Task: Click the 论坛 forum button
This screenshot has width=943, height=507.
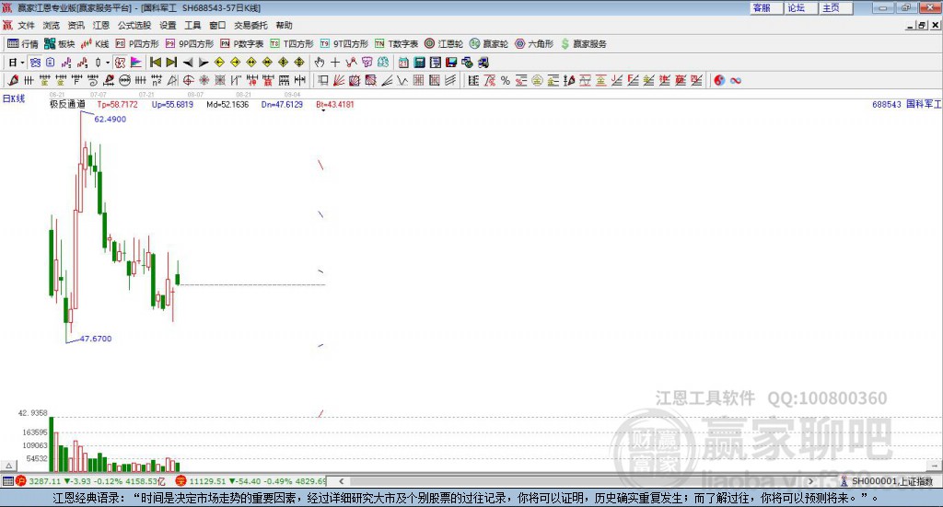Action: [800, 7]
